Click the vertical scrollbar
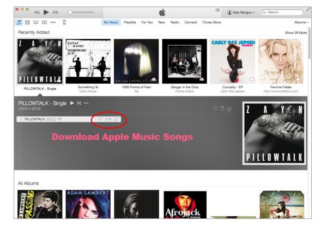The image size is (327, 226). click(309, 42)
